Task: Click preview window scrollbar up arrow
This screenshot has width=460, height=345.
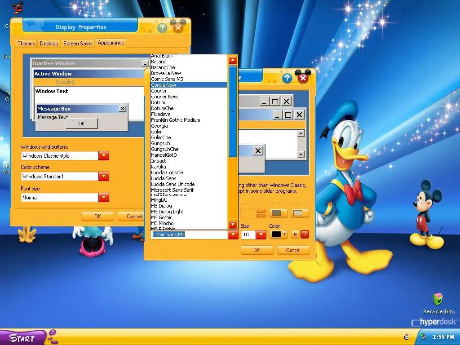Action: [x=301, y=133]
